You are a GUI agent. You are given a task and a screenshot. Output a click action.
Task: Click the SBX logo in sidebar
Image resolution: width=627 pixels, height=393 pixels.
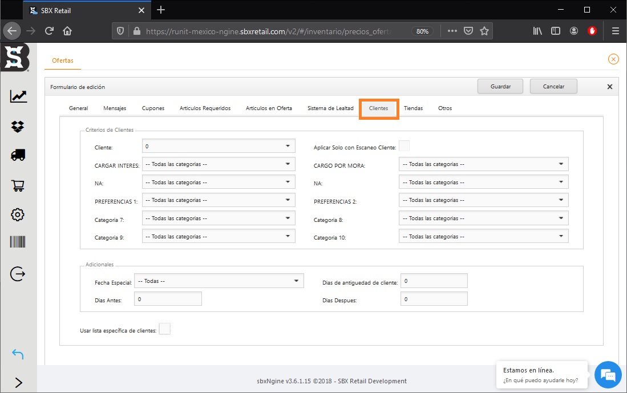(x=15, y=58)
